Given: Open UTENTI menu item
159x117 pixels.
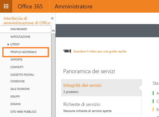Looking at the screenshot, I should point(15,44).
